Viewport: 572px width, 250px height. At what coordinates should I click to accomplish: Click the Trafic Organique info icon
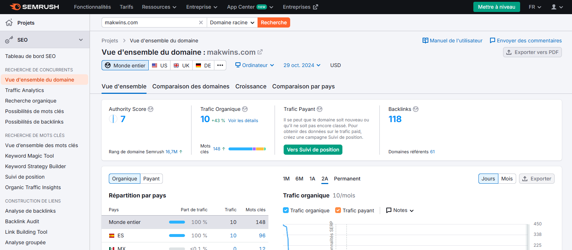[245, 109]
